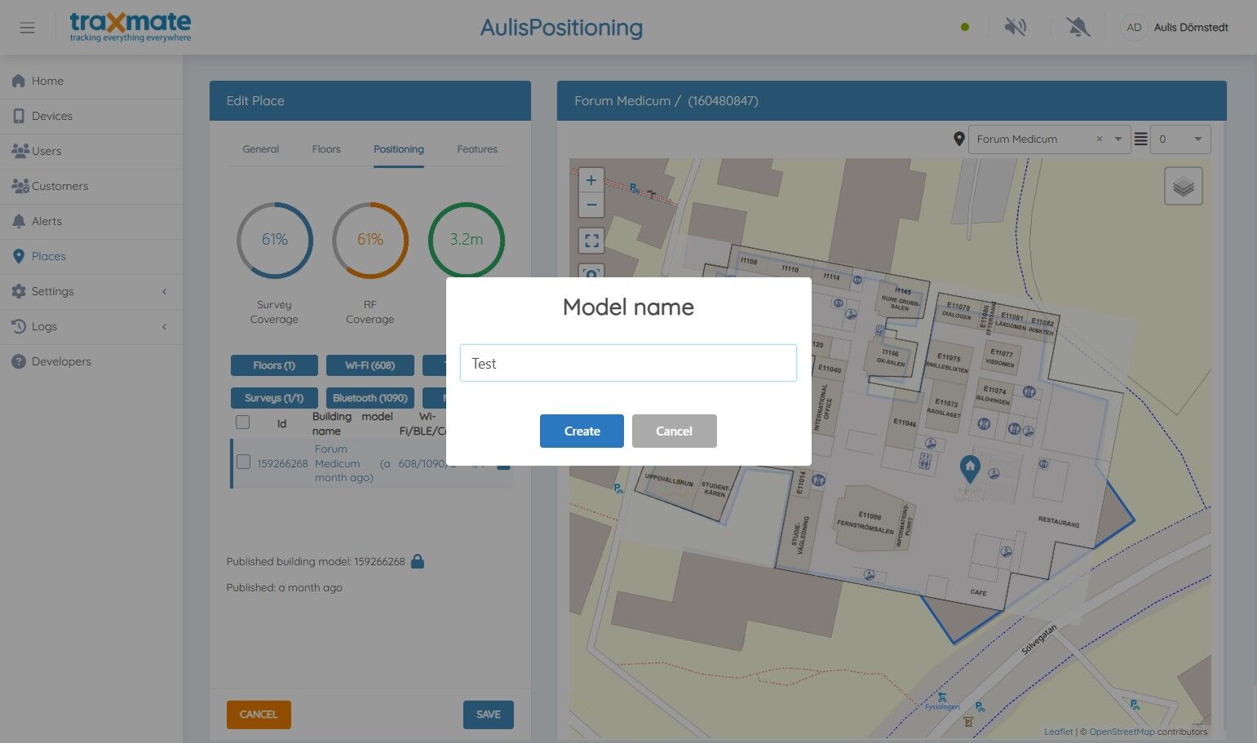Screen dimensions: 1257x743
Task: Expand the Settings submenu
Action: click(x=91, y=291)
